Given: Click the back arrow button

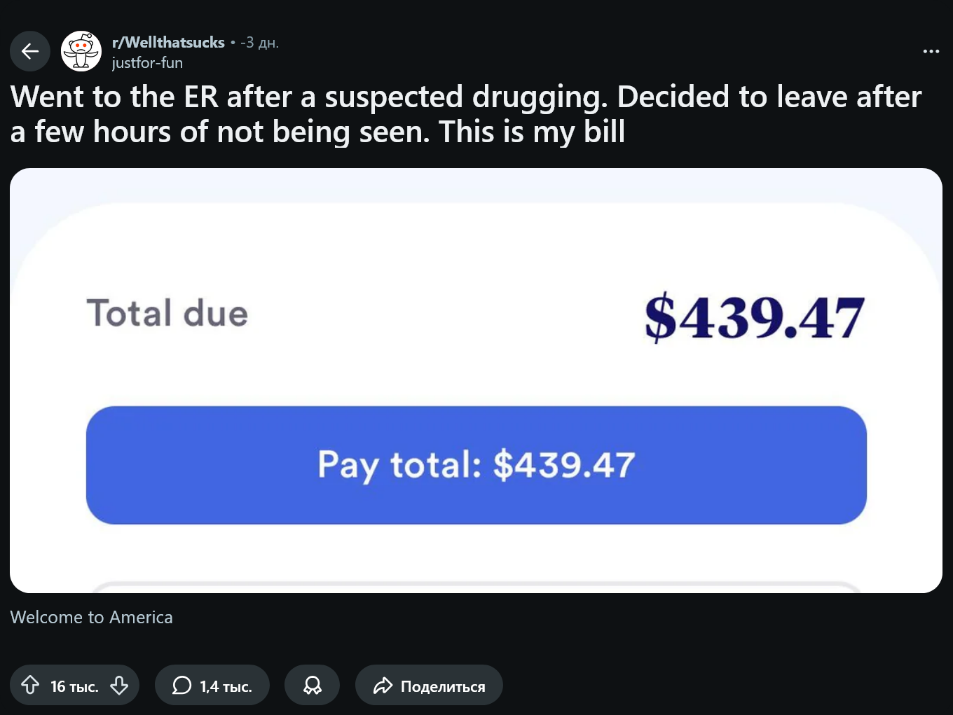Looking at the screenshot, I should [x=30, y=51].
